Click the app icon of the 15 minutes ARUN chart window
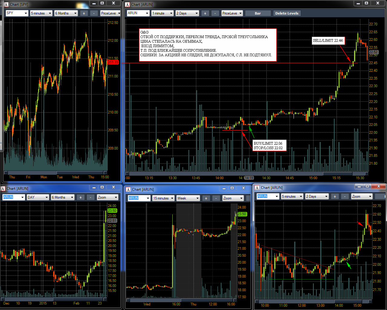 [128, 189]
